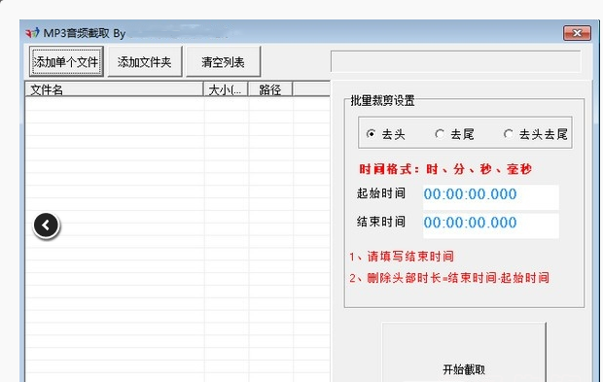
Task: Click the 结束时间 label
Action: point(381,222)
